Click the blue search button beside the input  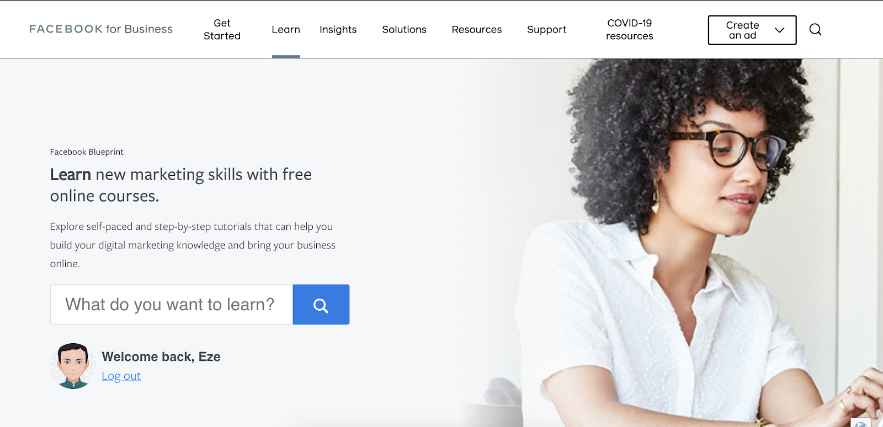[321, 305]
